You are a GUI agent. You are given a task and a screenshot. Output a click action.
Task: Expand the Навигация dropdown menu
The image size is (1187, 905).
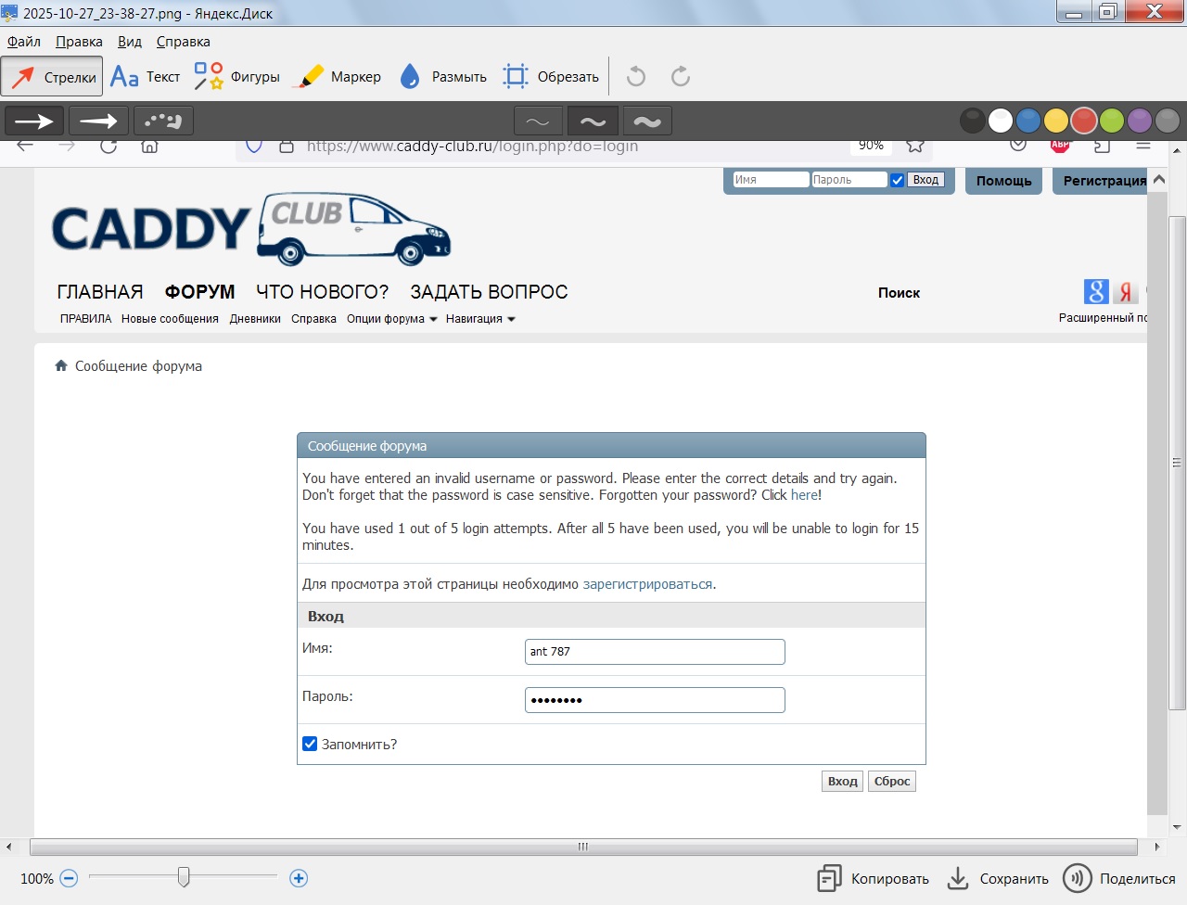click(479, 319)
